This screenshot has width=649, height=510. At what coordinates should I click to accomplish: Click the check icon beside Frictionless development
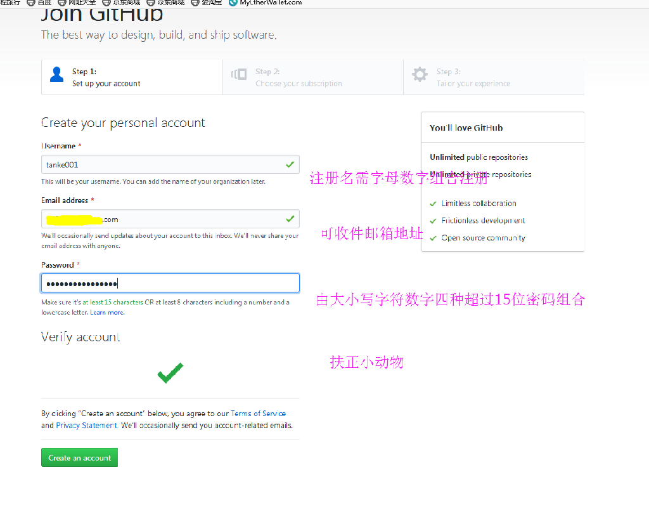[x=434, y=221]
